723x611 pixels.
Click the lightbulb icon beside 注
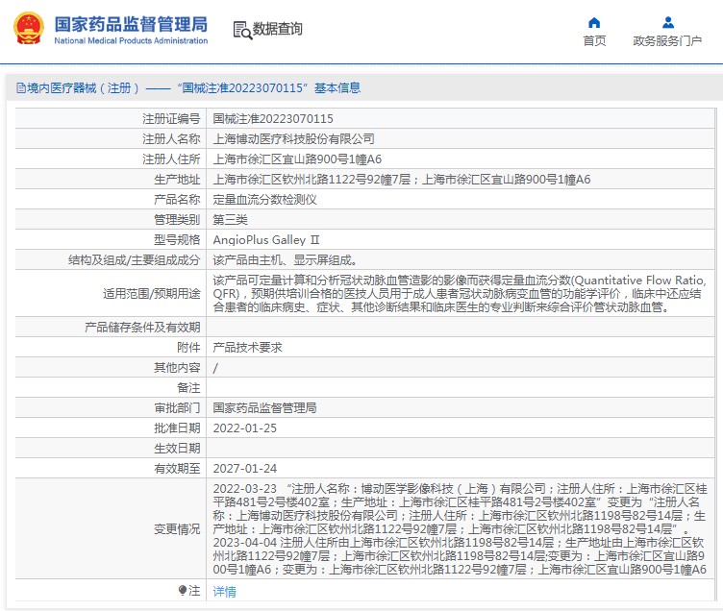pos(183,591)
